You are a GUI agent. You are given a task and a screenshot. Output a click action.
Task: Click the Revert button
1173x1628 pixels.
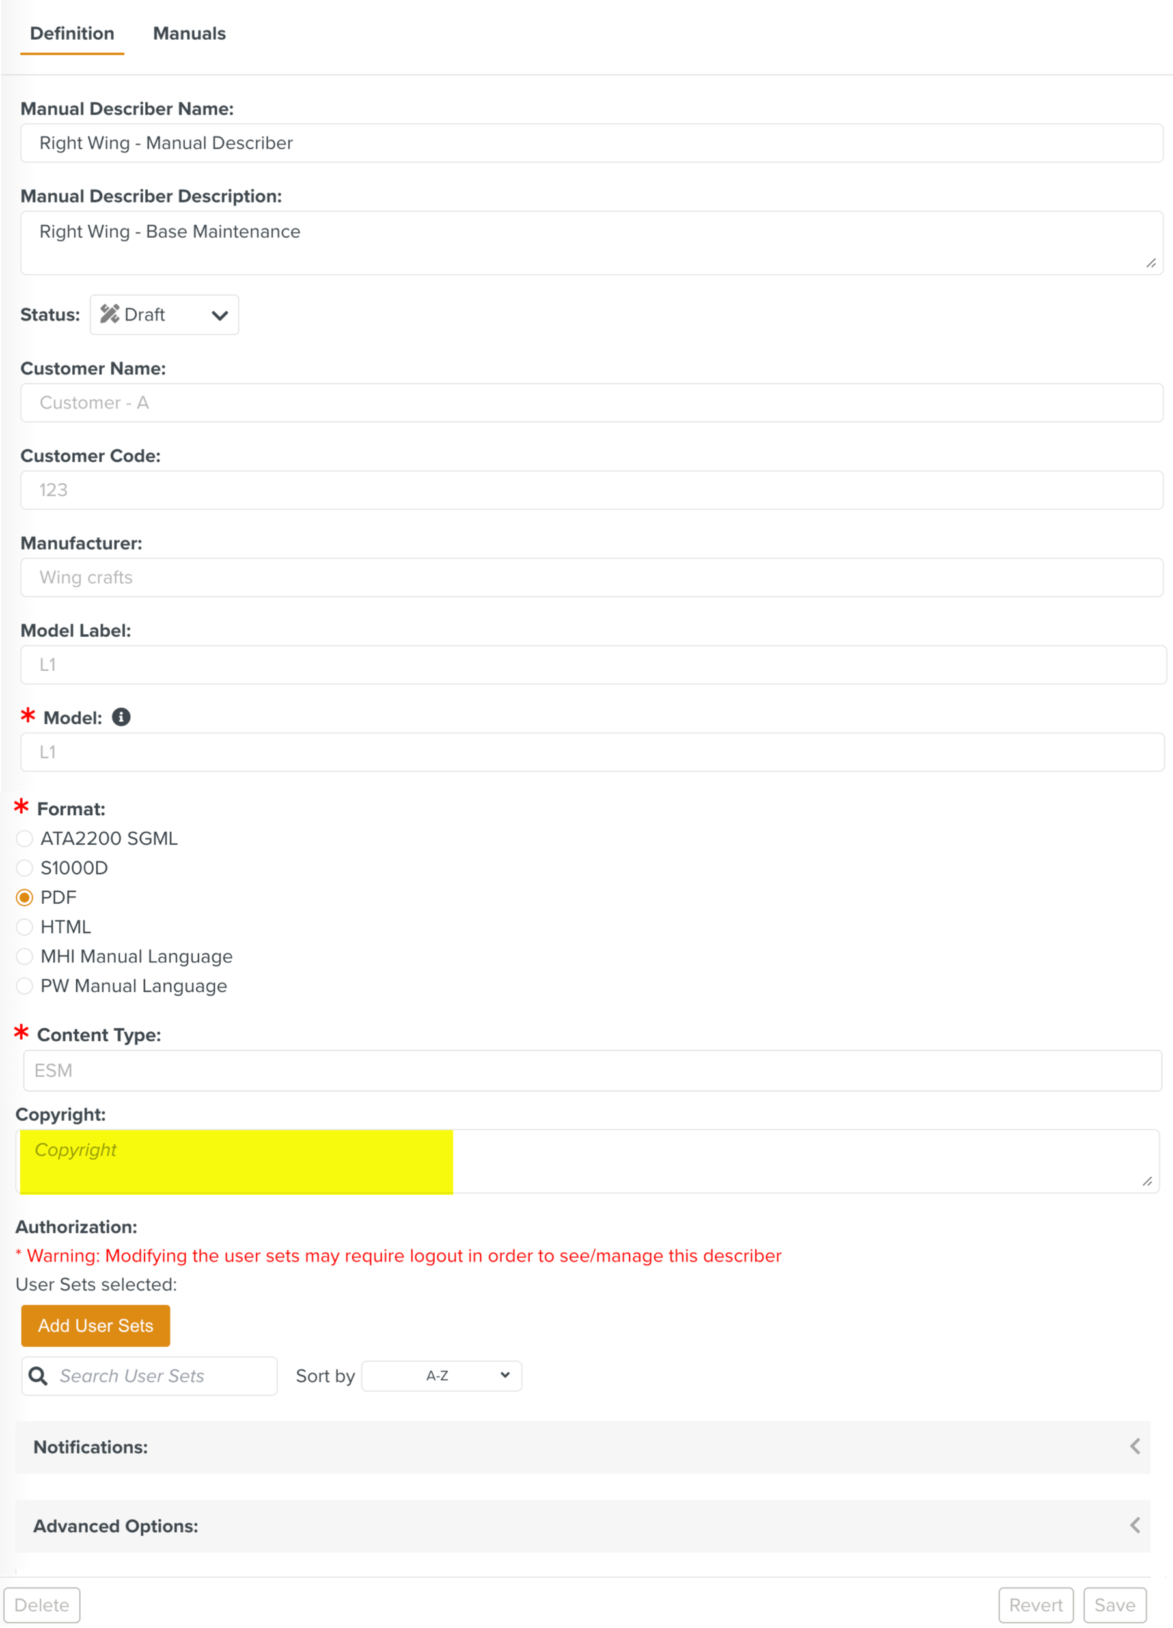pyautogui.click(x=1036, y=1605)
